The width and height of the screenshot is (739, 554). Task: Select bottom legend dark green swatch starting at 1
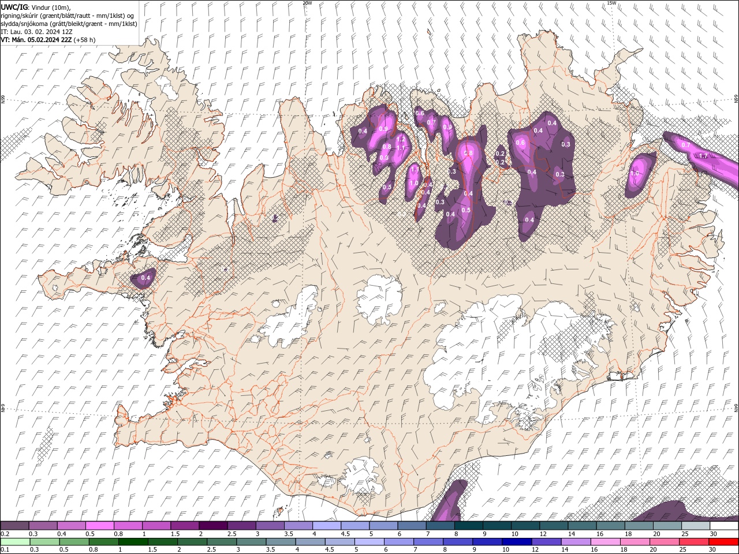(x=133, y=542)
